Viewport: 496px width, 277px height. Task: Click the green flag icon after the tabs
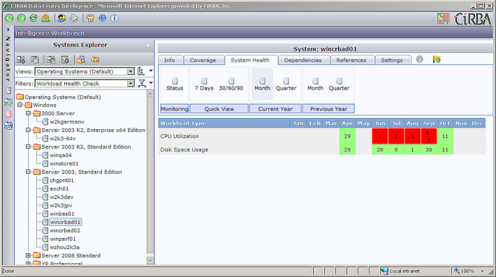tap(437, 59)
